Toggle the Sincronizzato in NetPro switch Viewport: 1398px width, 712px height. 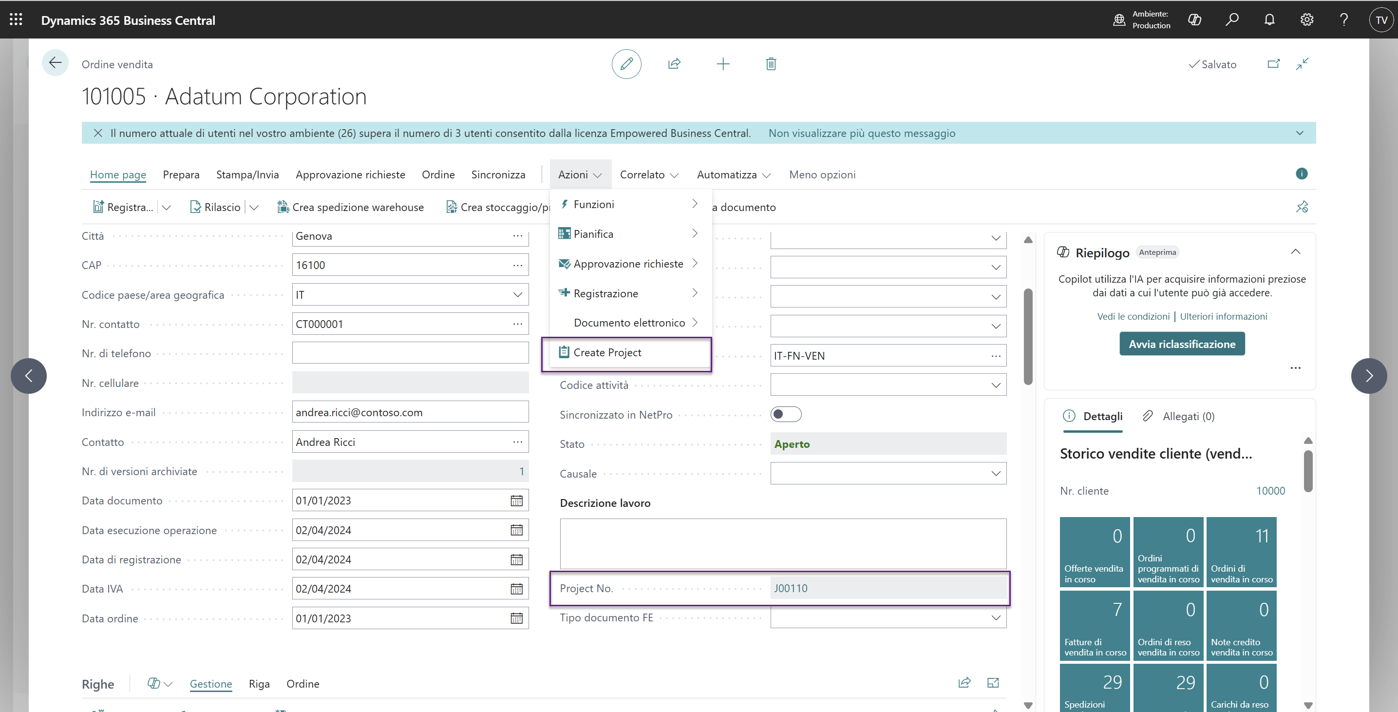coord(785,414)
